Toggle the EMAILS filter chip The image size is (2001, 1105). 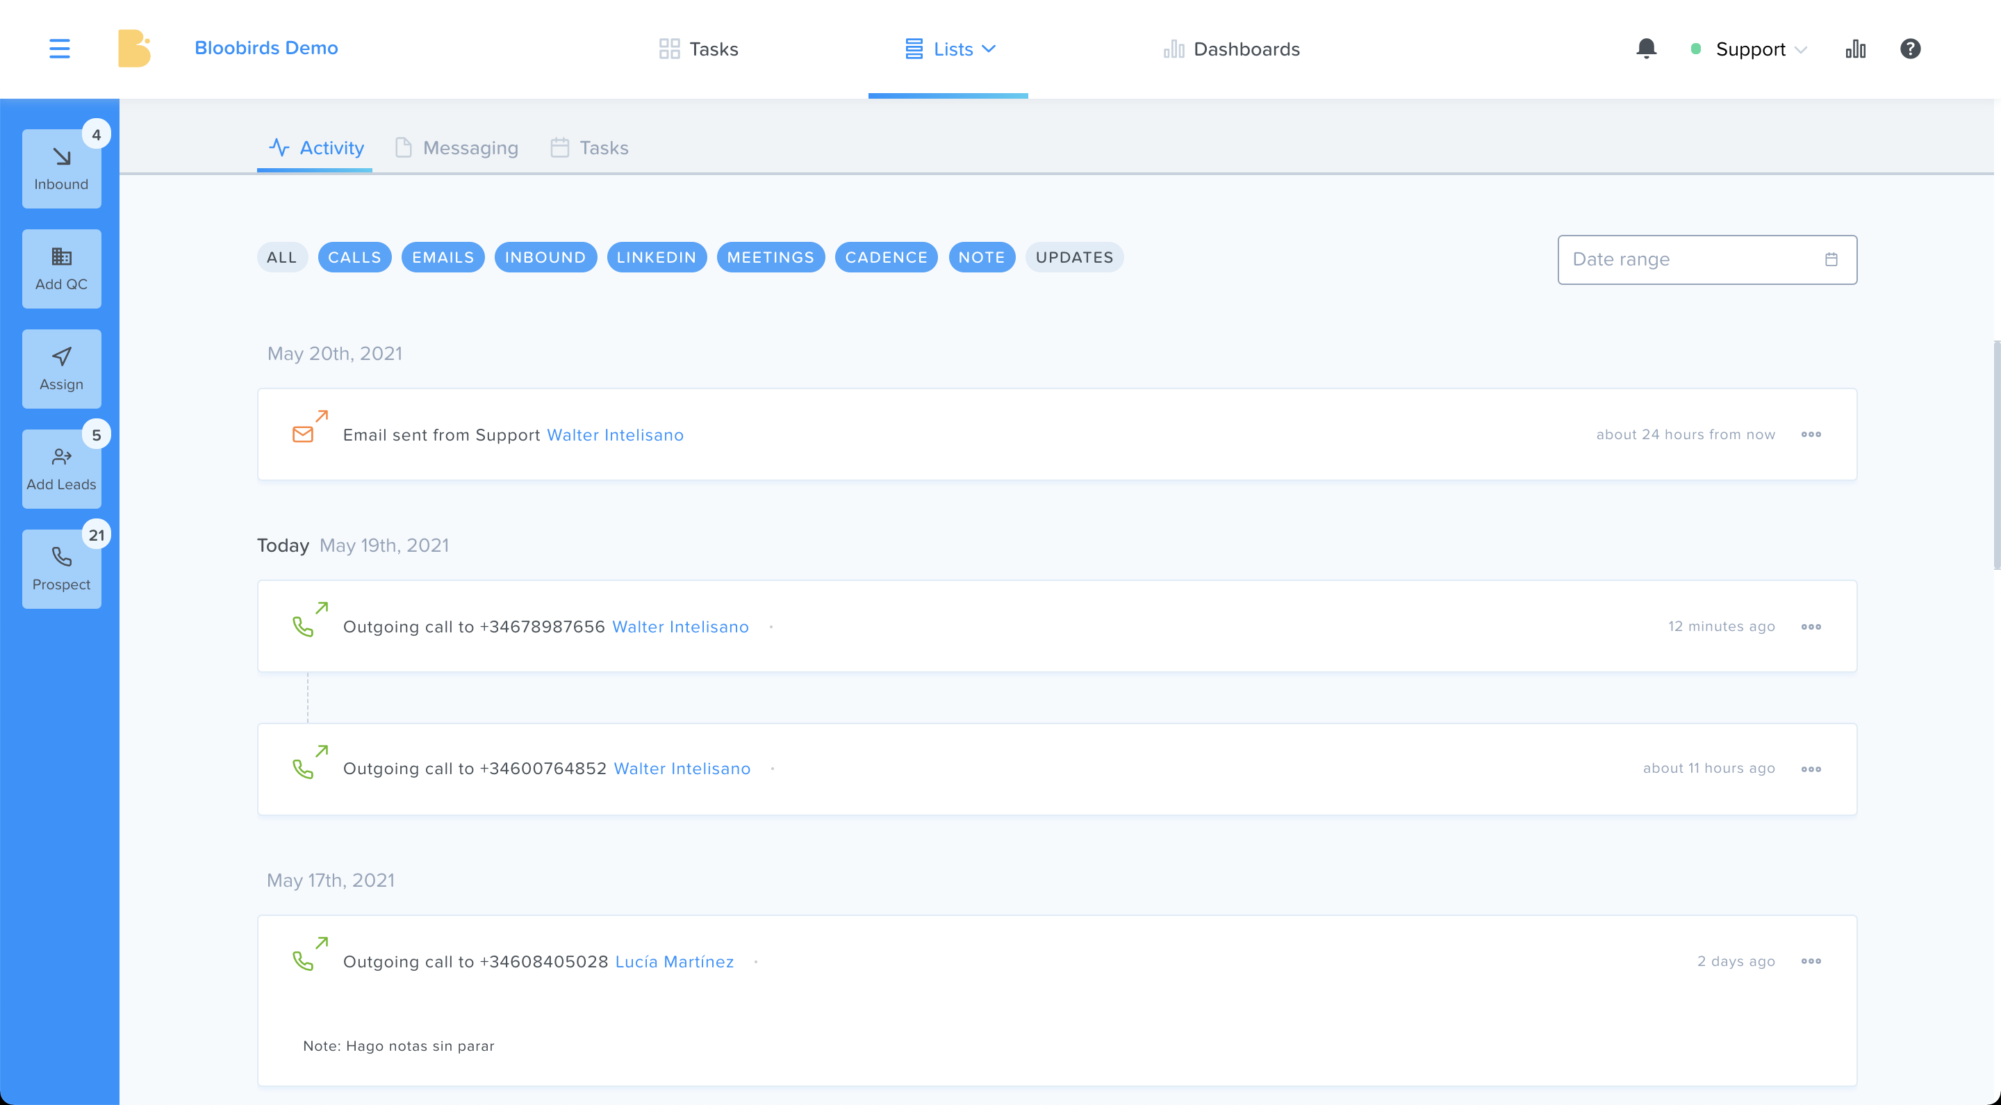(x=443, y=257)
